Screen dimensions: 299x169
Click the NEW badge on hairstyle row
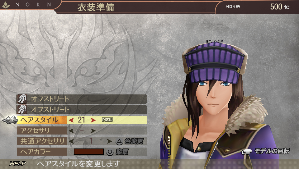[x=107, y=120]
